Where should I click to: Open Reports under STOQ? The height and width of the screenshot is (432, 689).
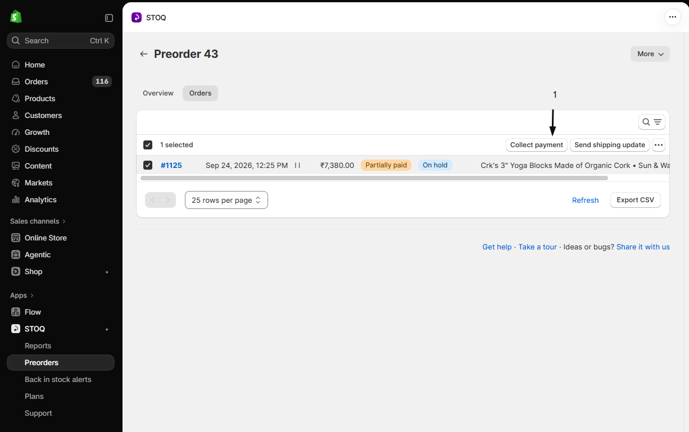38,345
